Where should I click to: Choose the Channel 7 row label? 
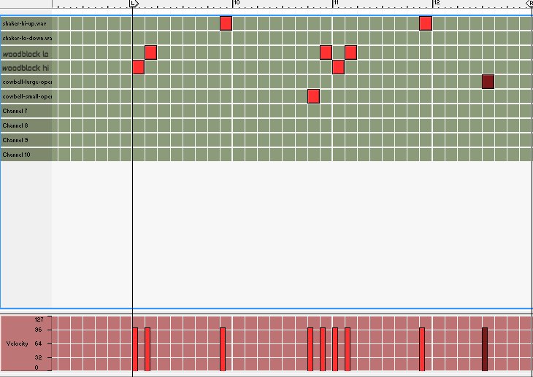click(x=15, y=111)
